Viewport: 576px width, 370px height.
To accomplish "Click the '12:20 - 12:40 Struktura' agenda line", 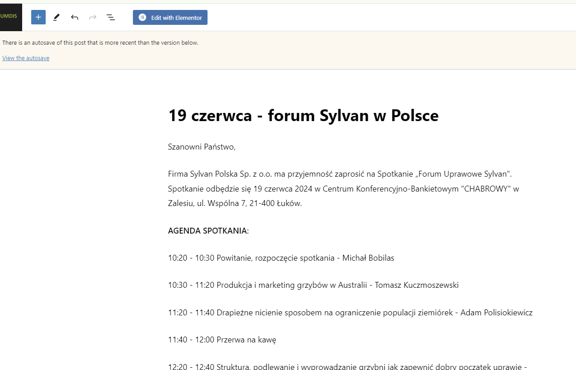I will point(348,366).
